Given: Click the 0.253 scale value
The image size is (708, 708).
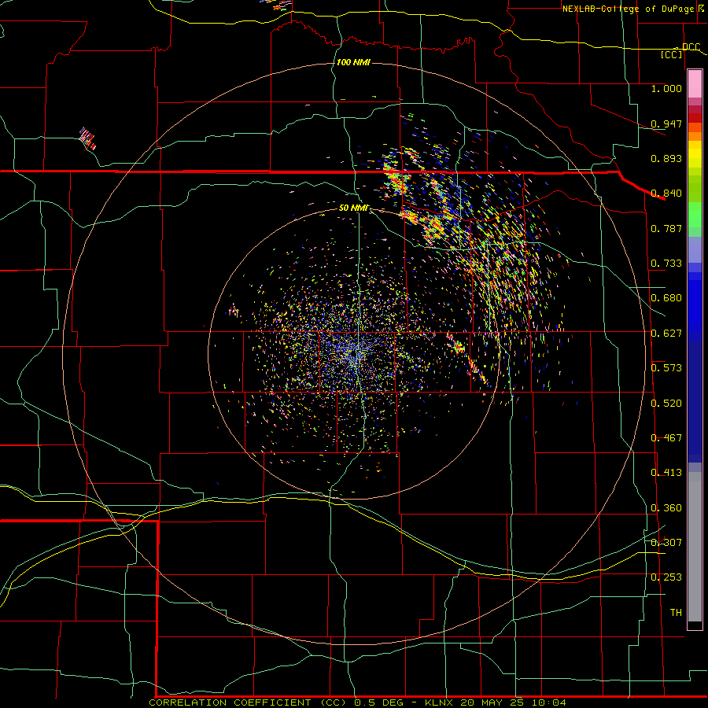Looking at the screenshot, I should click(666, 577).
